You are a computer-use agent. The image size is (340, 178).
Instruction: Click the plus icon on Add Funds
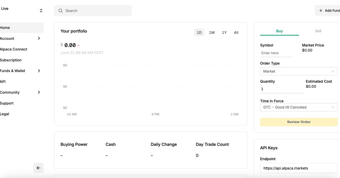321,11
